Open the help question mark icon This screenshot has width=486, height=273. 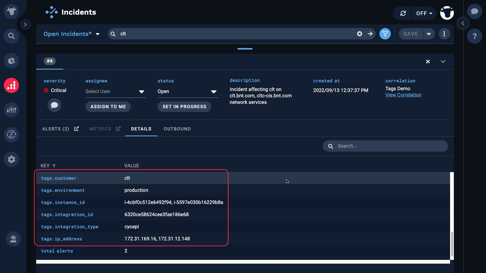coord(475,36)
